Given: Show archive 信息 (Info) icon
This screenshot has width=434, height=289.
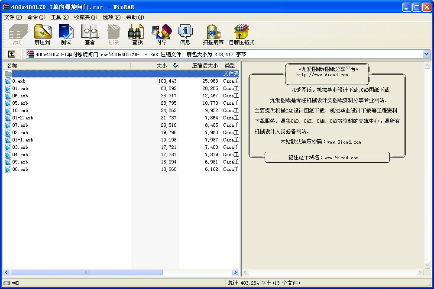Looking at the screenshot, I should tap(185, 34).
